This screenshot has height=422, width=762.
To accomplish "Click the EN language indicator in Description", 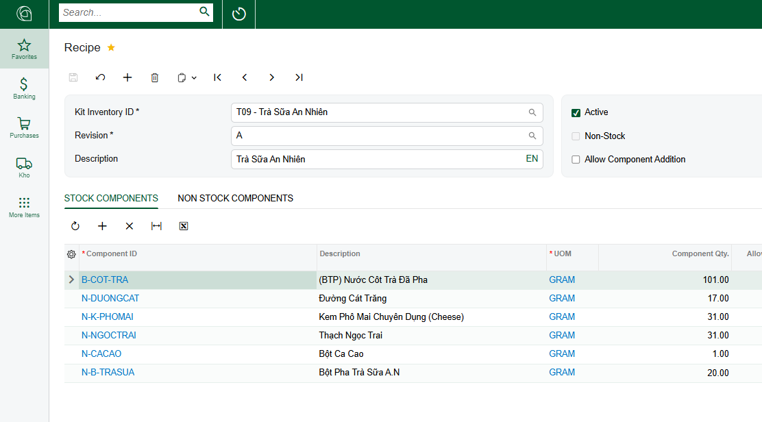I will tap(532, 159).
